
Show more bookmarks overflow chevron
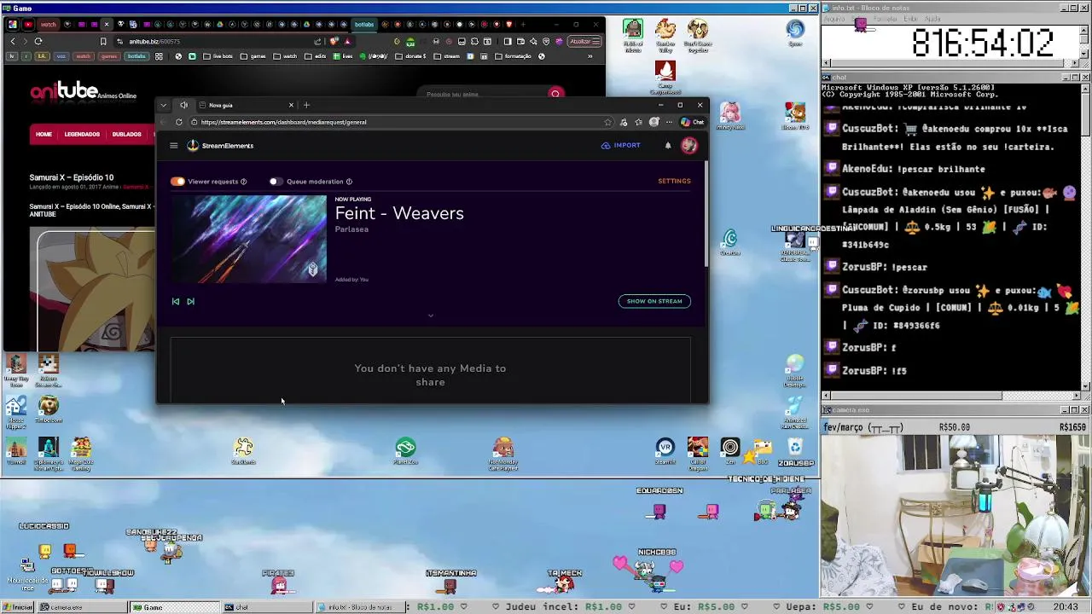point(590,56)
